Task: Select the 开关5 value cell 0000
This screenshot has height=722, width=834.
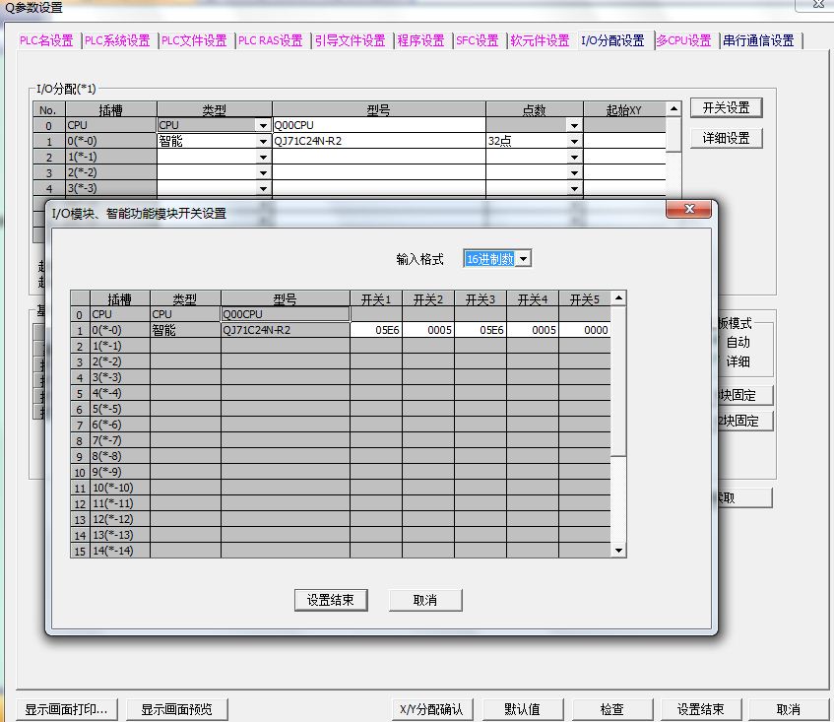Action: (x=585, y=331)
